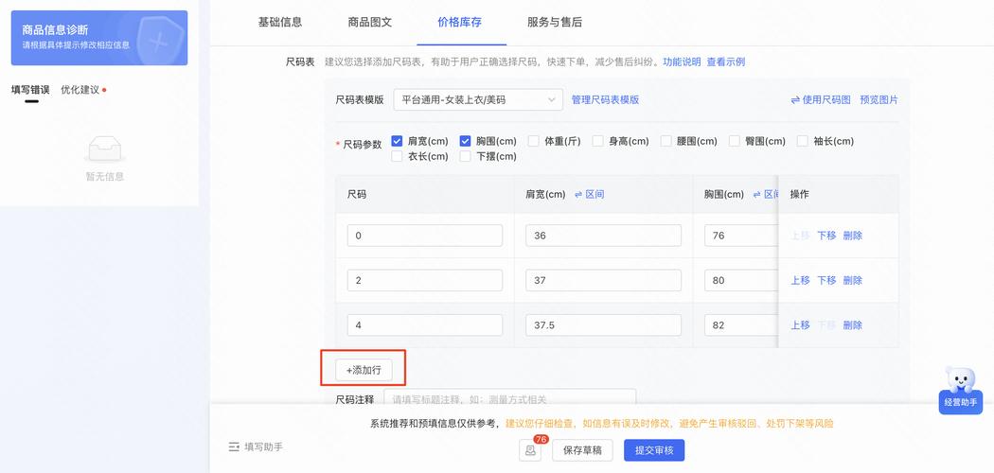The image size is (994, 473).
Task: Click the 肩宽 field with value 36
Action: [x=604, y=236]
